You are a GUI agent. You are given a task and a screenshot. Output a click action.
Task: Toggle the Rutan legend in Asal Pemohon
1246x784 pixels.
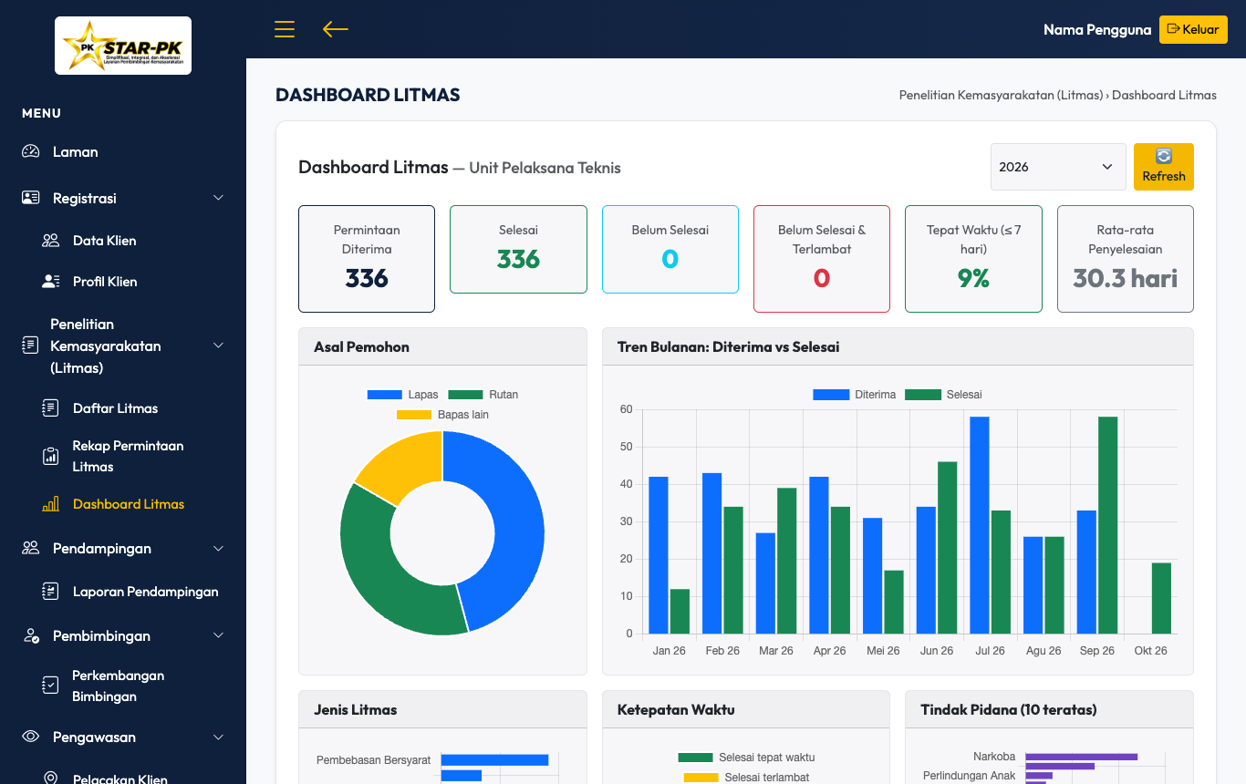click(483, 395)
